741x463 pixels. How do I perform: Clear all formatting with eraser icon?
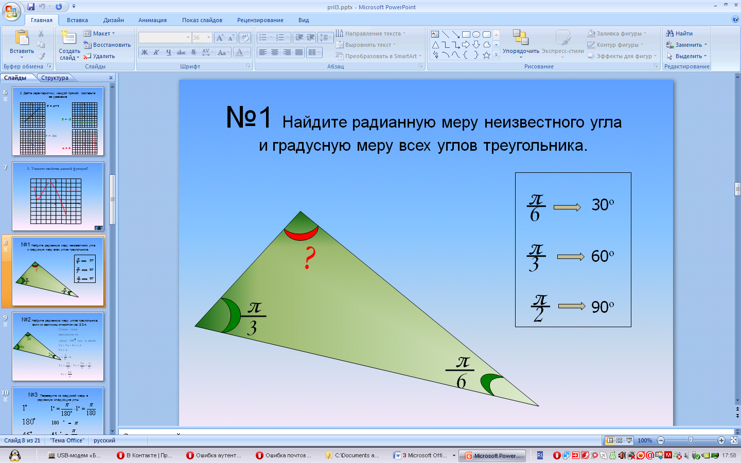[245, 38]
